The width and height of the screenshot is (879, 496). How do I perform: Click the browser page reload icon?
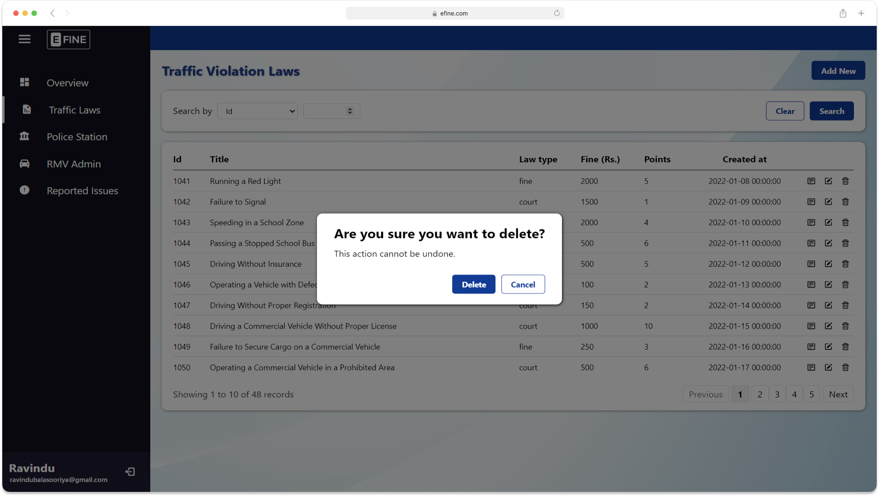click(557, 13)
